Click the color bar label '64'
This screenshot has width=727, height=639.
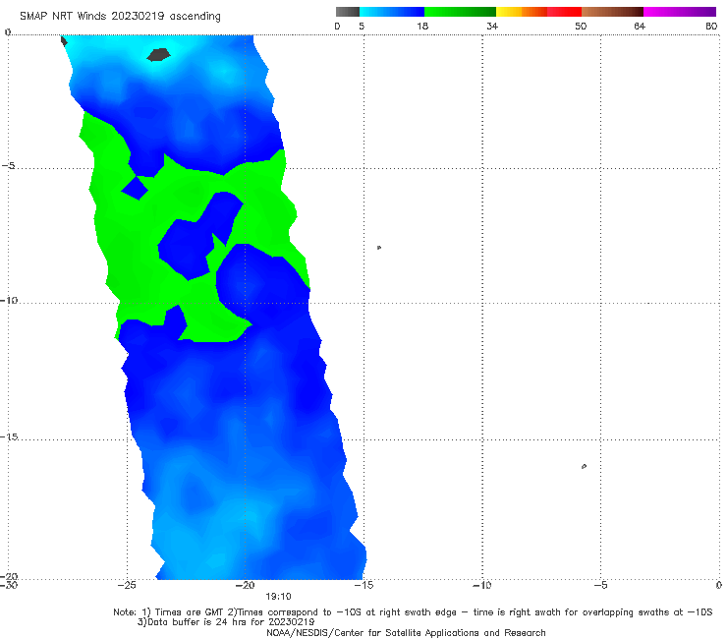coord(640,26)
